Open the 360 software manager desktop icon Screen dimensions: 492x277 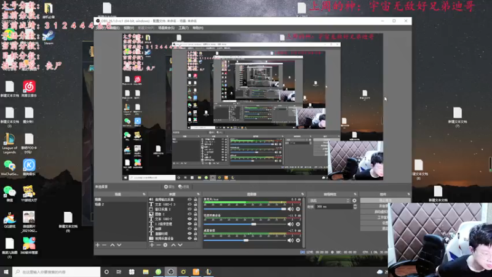[x=29, y=245]
